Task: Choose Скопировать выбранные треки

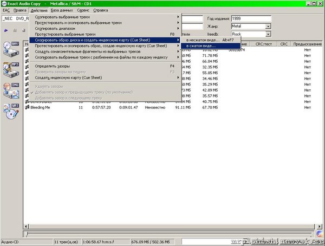Action: [105, 17]
